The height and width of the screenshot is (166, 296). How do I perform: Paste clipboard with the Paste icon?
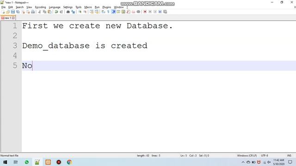pyautogui.click(x=49, y=12)
